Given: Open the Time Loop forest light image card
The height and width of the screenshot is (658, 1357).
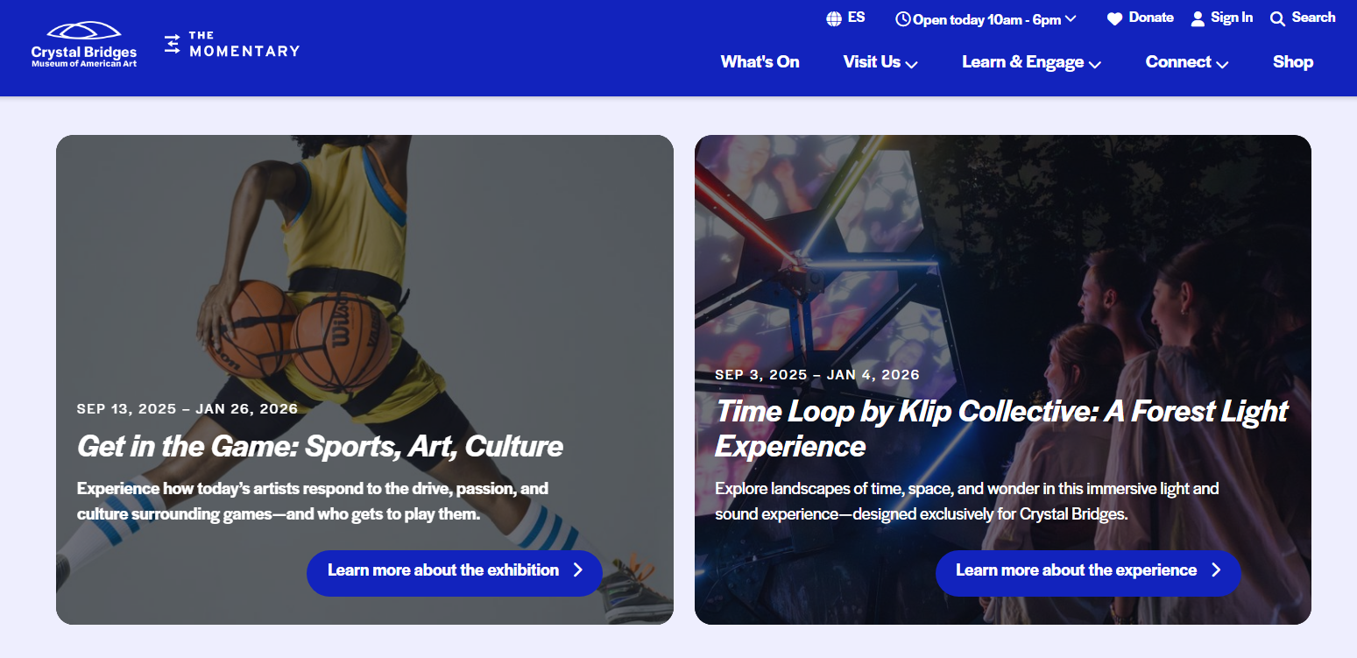Looking at the screenshot, I should 1003,379.
